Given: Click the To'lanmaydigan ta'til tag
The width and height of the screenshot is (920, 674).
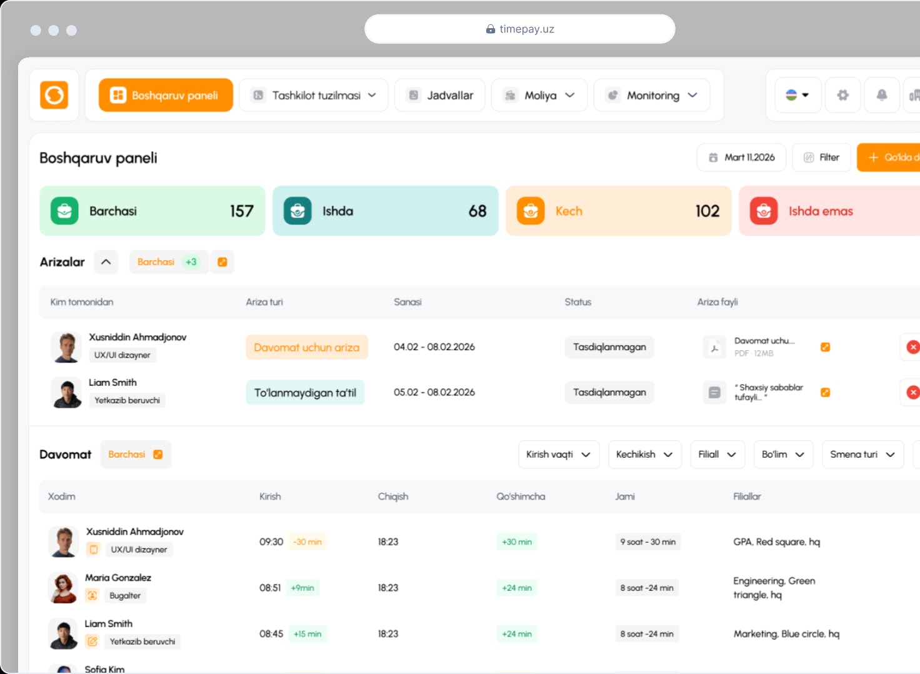Looking at the screenshot, I should 305,393.
